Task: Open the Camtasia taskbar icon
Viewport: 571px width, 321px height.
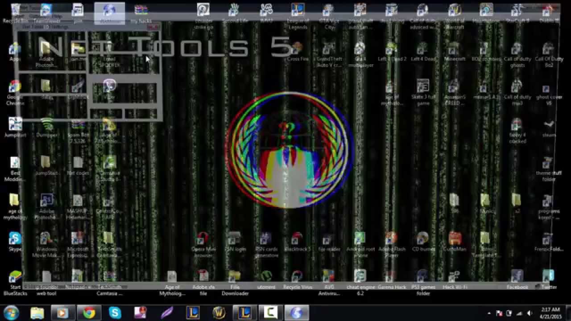Action: click(270, 313)
